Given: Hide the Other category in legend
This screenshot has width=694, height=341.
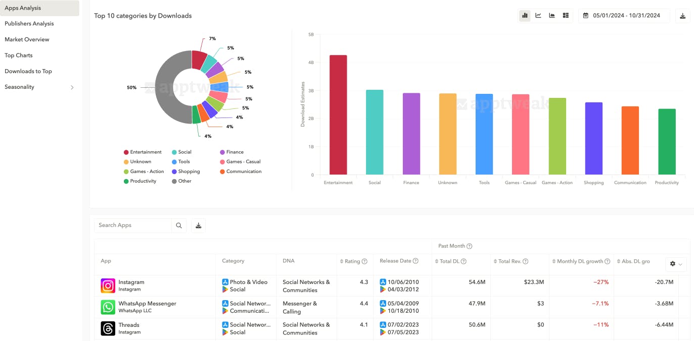Looking at the screenshot, I should [x=181, y=181].
